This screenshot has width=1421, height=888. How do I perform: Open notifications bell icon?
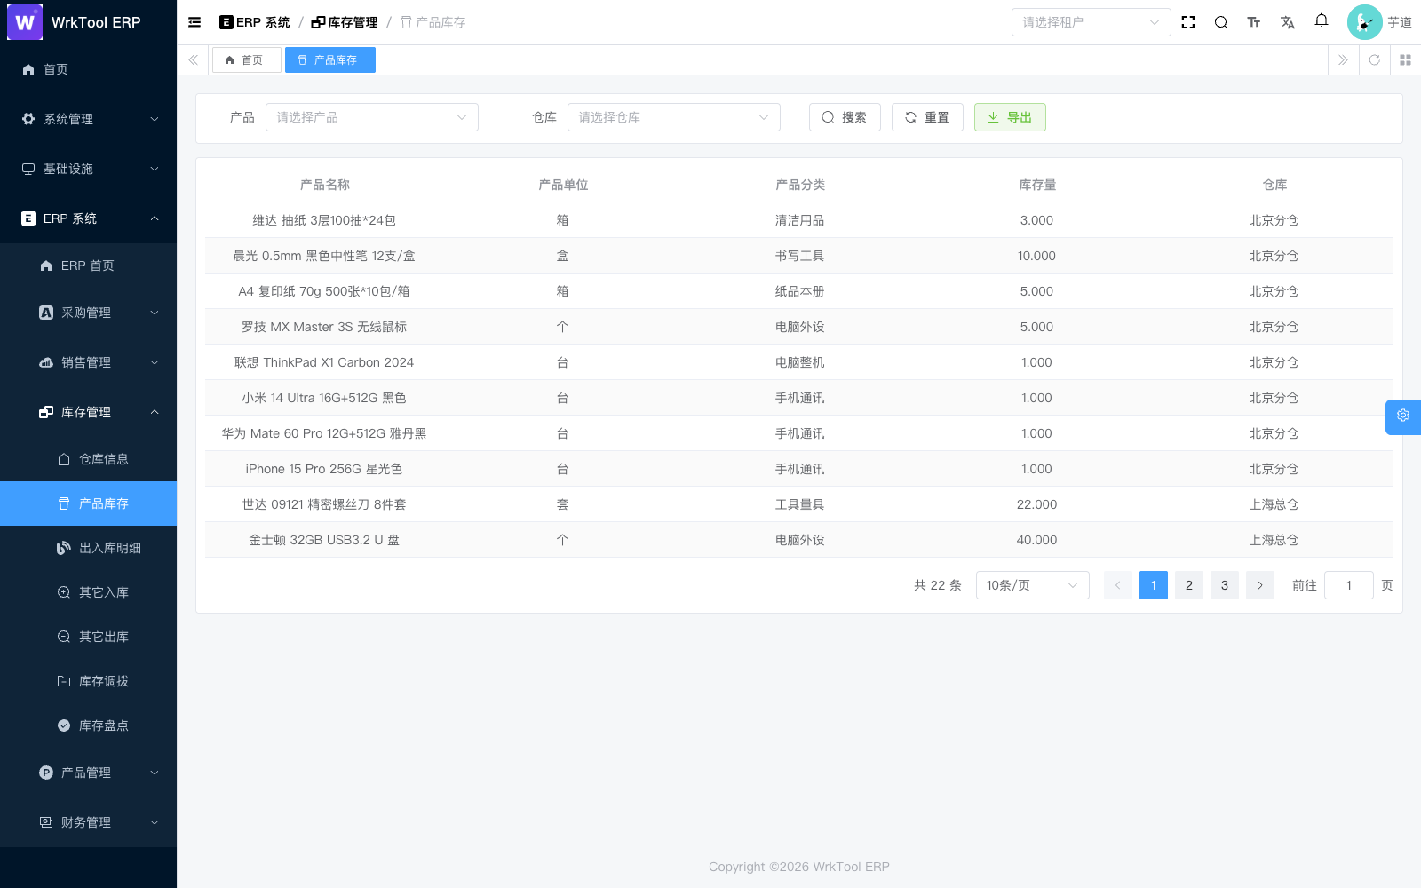tap(1322, 20)
